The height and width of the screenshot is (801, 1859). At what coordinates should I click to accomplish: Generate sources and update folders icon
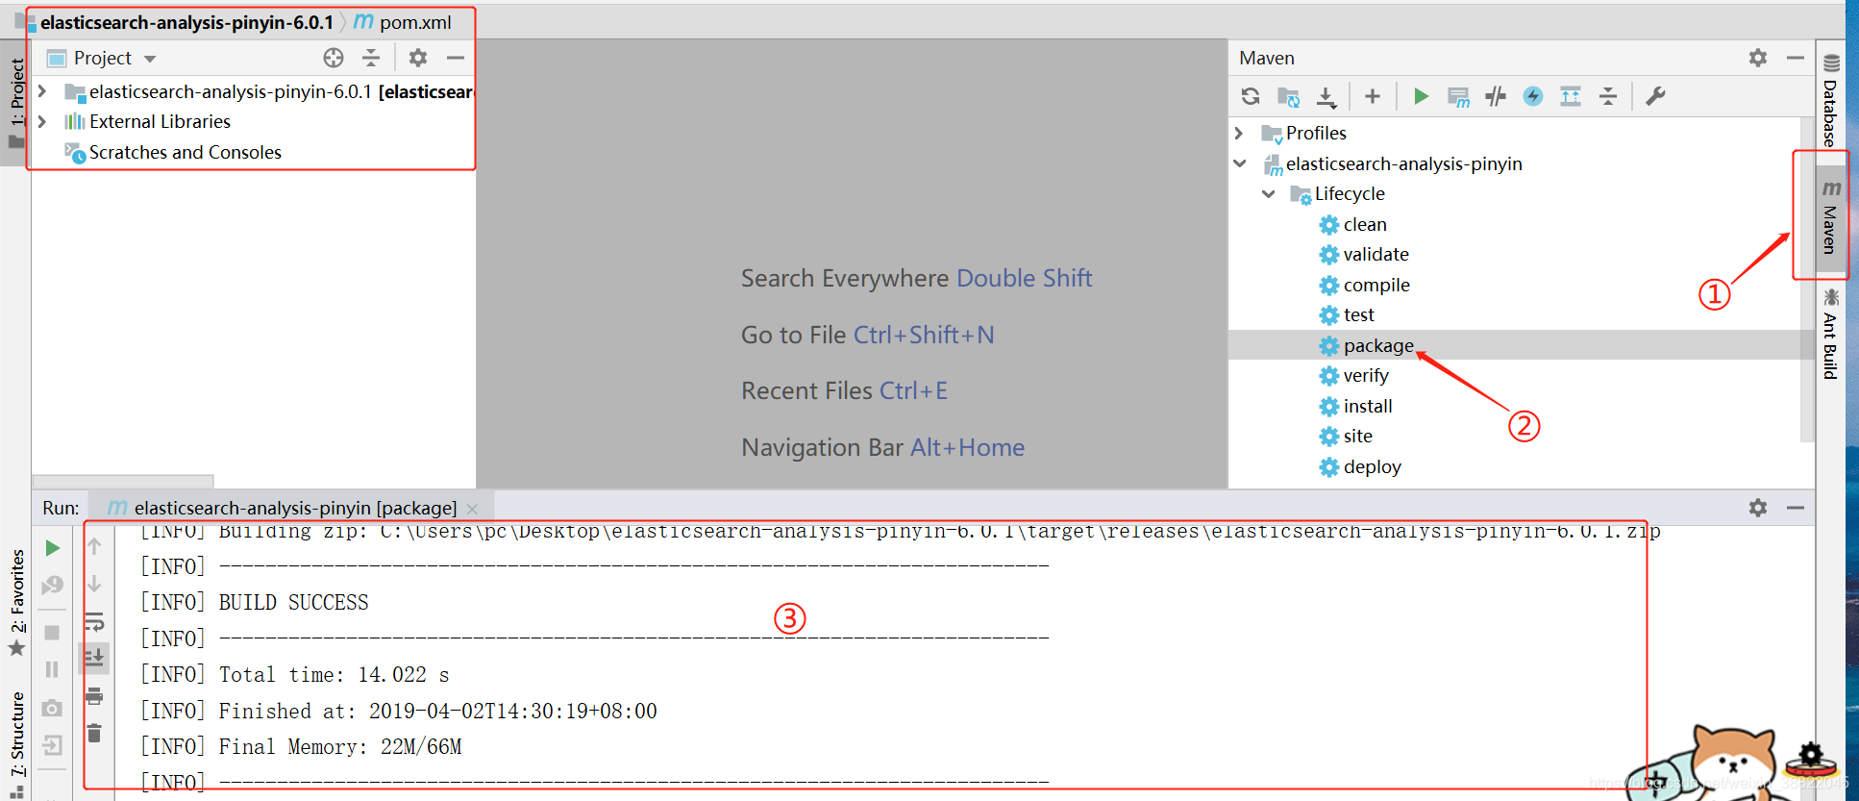(x=1288, y=96)
